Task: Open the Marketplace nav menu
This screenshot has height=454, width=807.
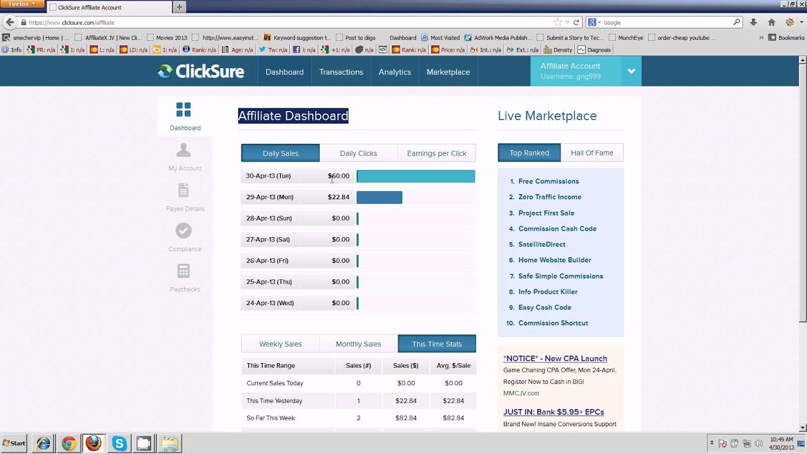Action: [448, 72]
